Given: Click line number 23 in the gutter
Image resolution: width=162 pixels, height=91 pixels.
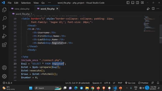Looking at the screenshot, I should coord(15,64).
